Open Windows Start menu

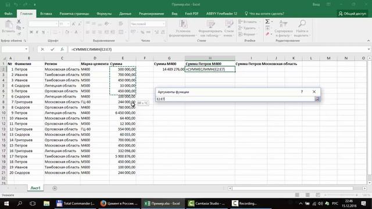(x=6, y=203)
